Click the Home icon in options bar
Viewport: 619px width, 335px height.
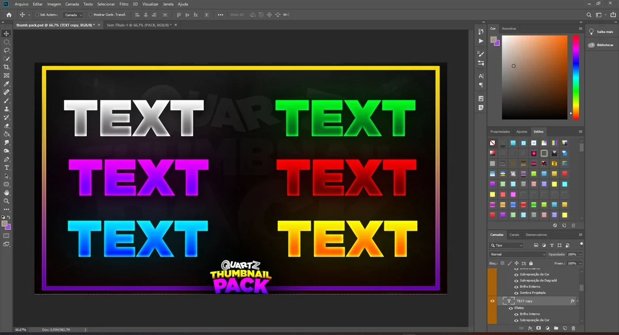[9, 15]
